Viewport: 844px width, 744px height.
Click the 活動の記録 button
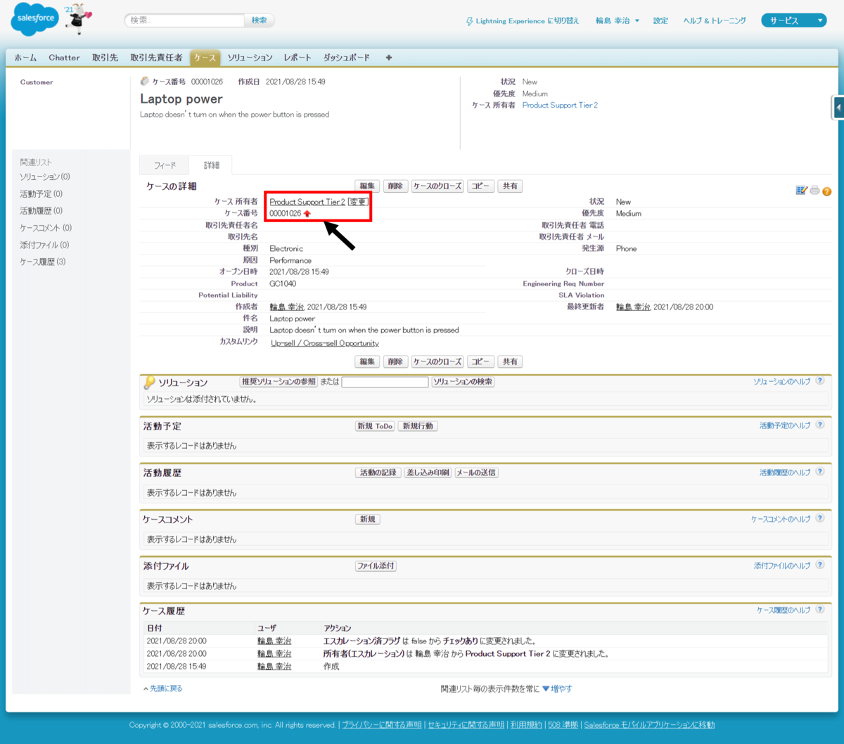point(378,473)
